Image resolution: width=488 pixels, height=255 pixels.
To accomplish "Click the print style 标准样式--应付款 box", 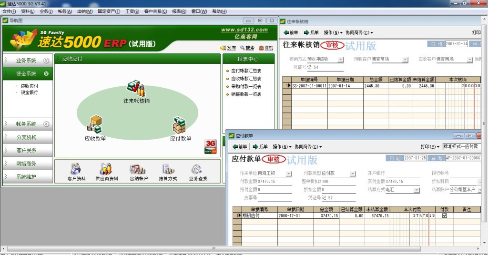I will tap(462, 146).
